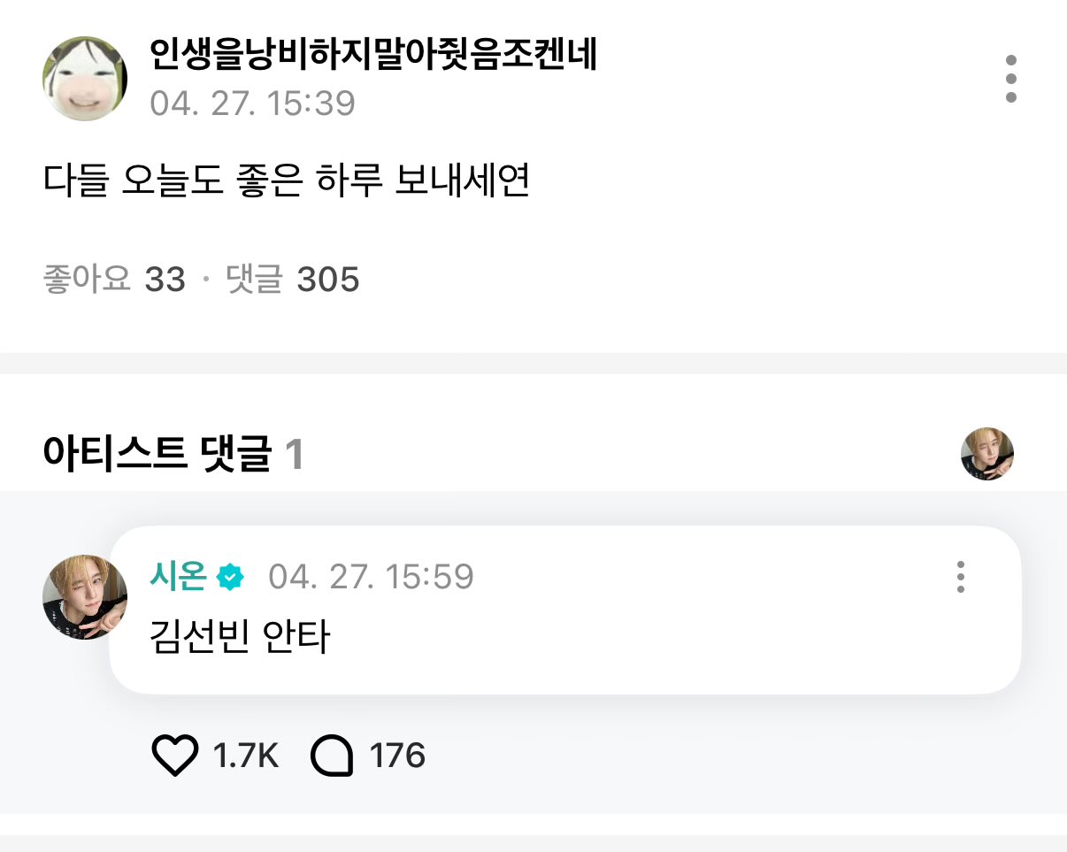
Task: Tap empty space in 시온's comment bubble
Action: (664, 637)
